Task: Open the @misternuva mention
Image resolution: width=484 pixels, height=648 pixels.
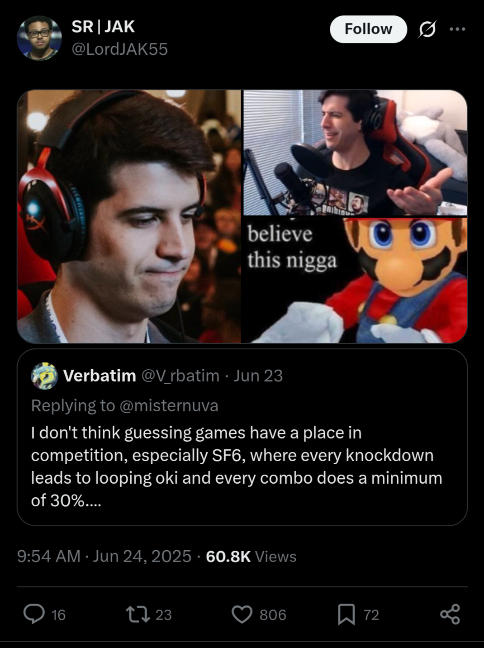Action: point(169,405)
